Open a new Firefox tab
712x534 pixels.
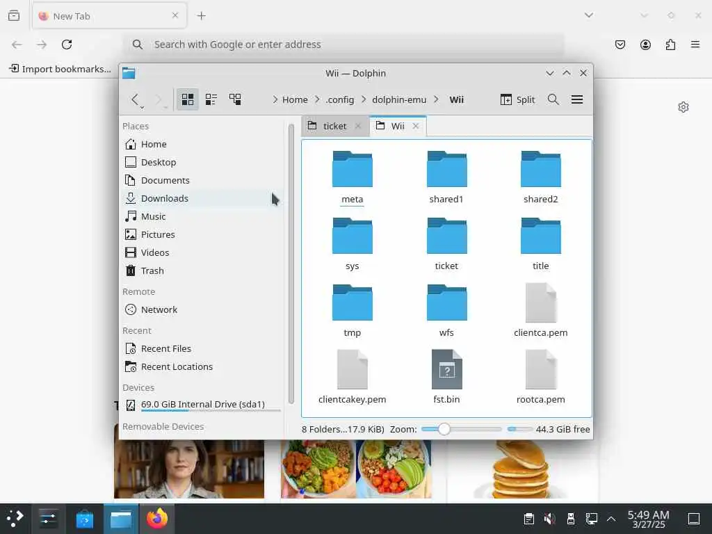pyautogui.click(x=201, y=16)
